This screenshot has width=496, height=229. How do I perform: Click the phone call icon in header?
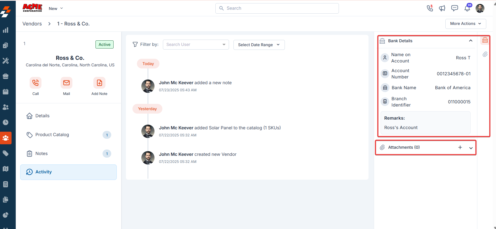pos(430,8)
